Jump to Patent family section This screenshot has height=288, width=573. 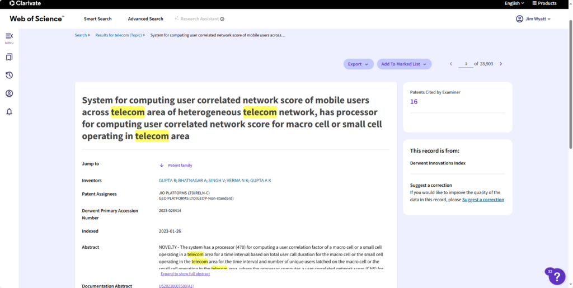pyautogui.click(x=180, y=165)
